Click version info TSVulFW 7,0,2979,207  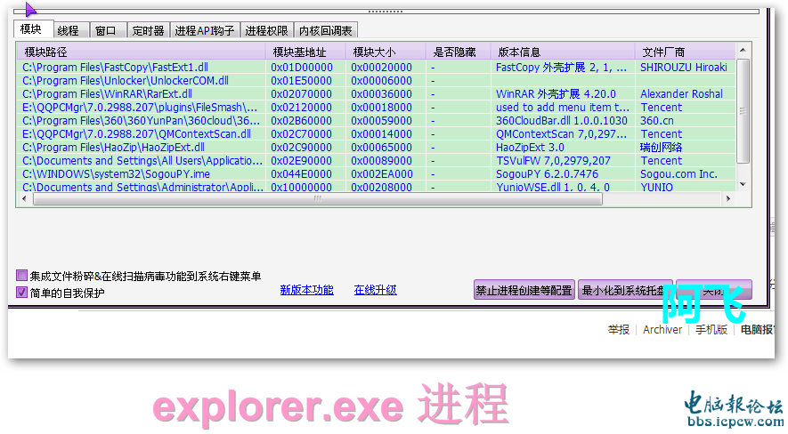click(x=553, y=161)
